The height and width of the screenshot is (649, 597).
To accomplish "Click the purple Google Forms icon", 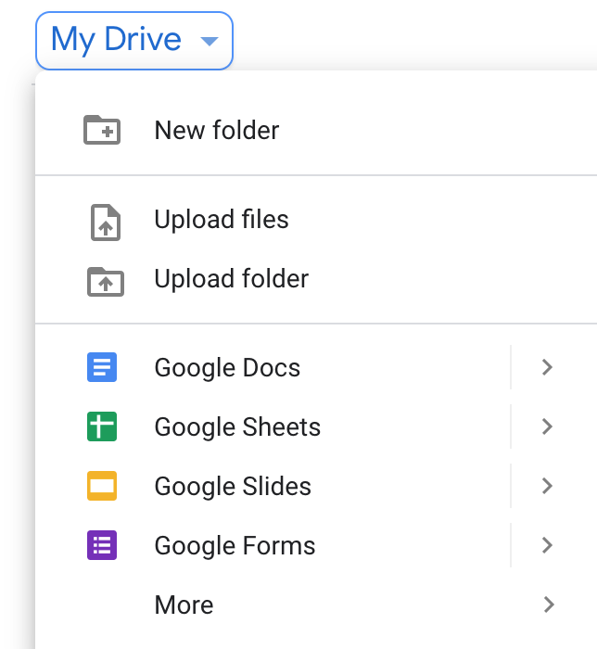I will (102, 546).
